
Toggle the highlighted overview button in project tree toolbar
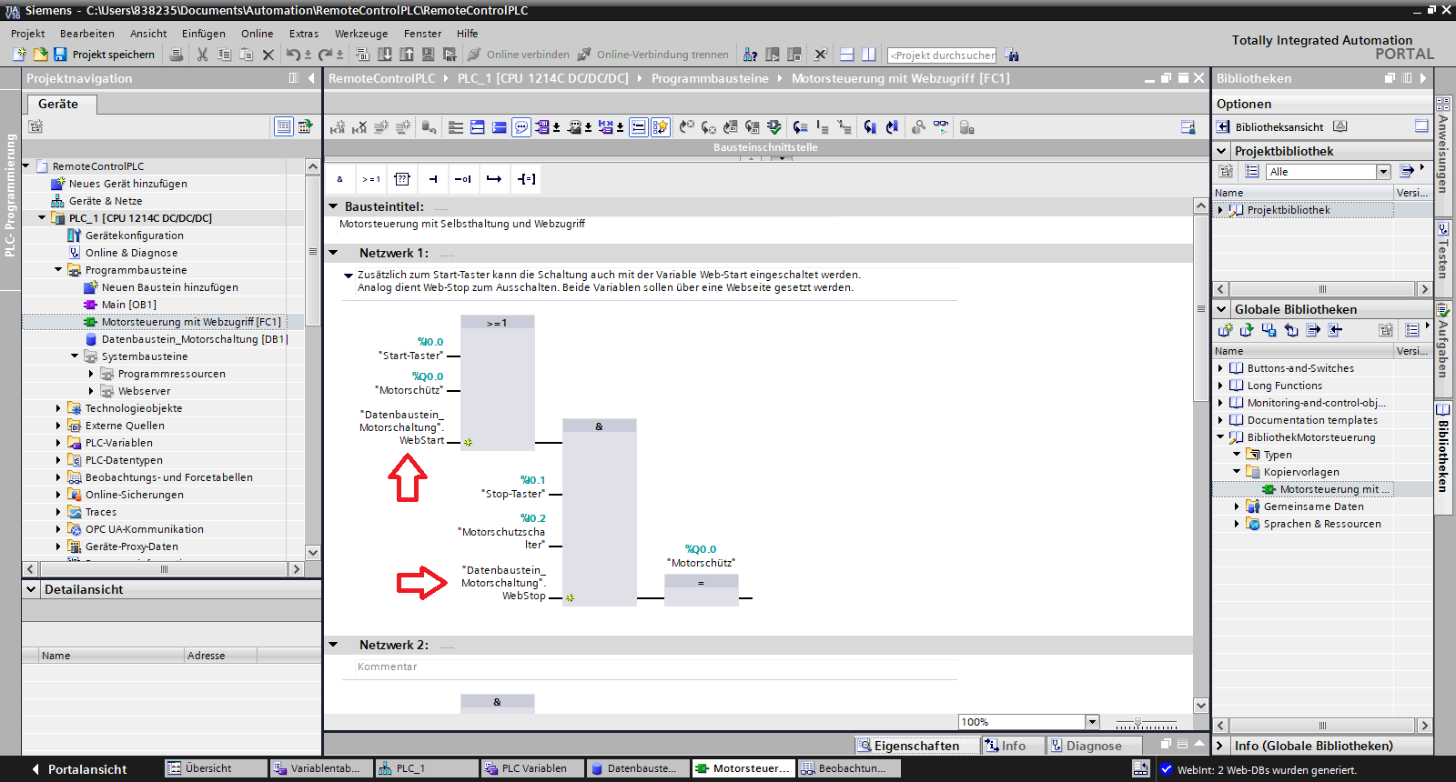(284, 126)
